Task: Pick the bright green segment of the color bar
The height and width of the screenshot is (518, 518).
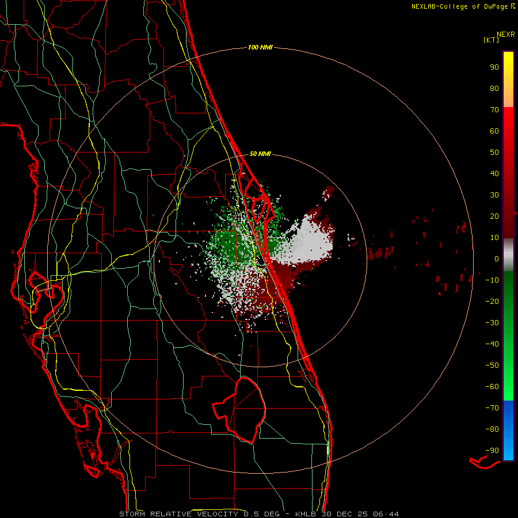Action: pyautogui.click(x=508, y=370)
